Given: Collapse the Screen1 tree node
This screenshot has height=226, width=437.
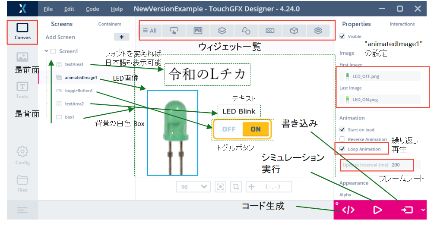Looking at the screenshot, I should [x=46, y=51].
